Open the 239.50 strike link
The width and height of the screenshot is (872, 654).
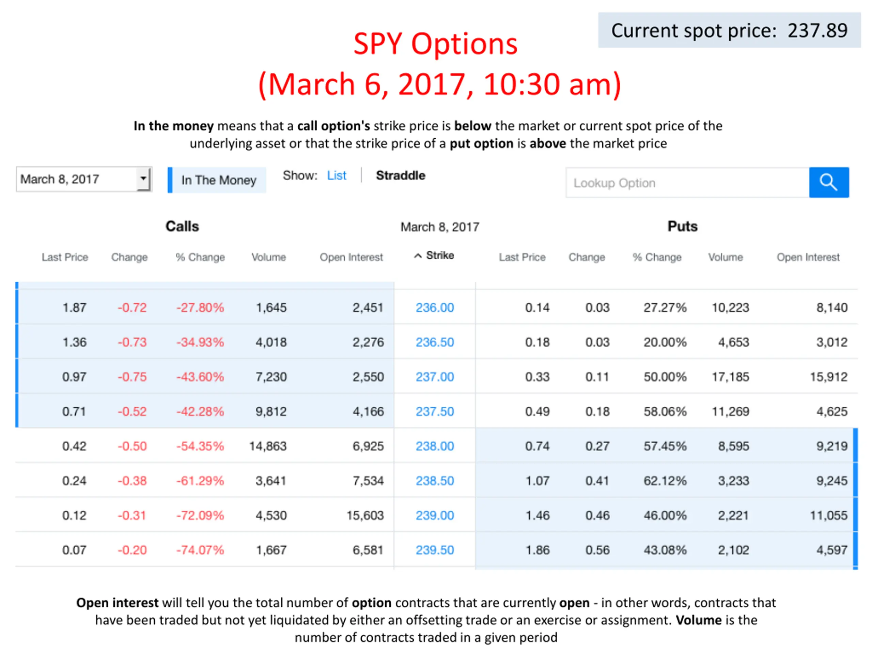click(435, 550)
